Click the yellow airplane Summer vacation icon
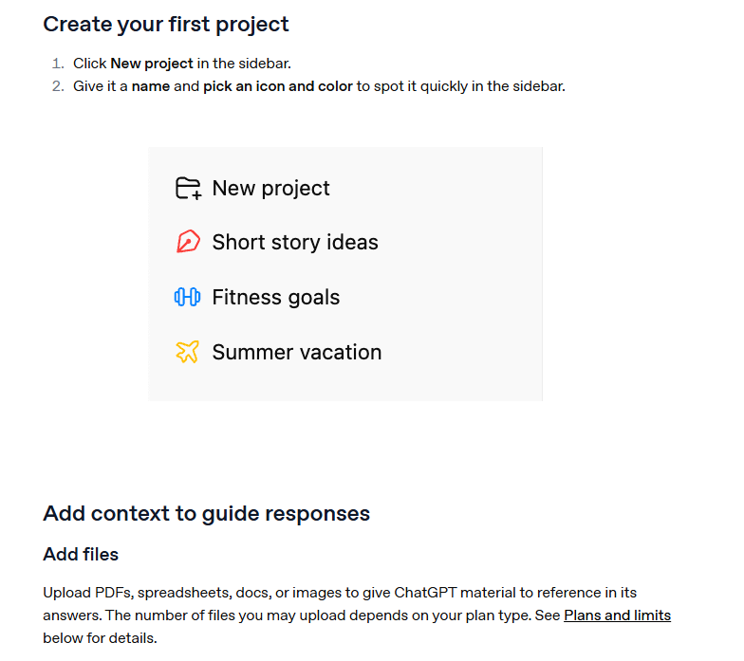This screenshot has height=661, width=744. pos(188,352)
